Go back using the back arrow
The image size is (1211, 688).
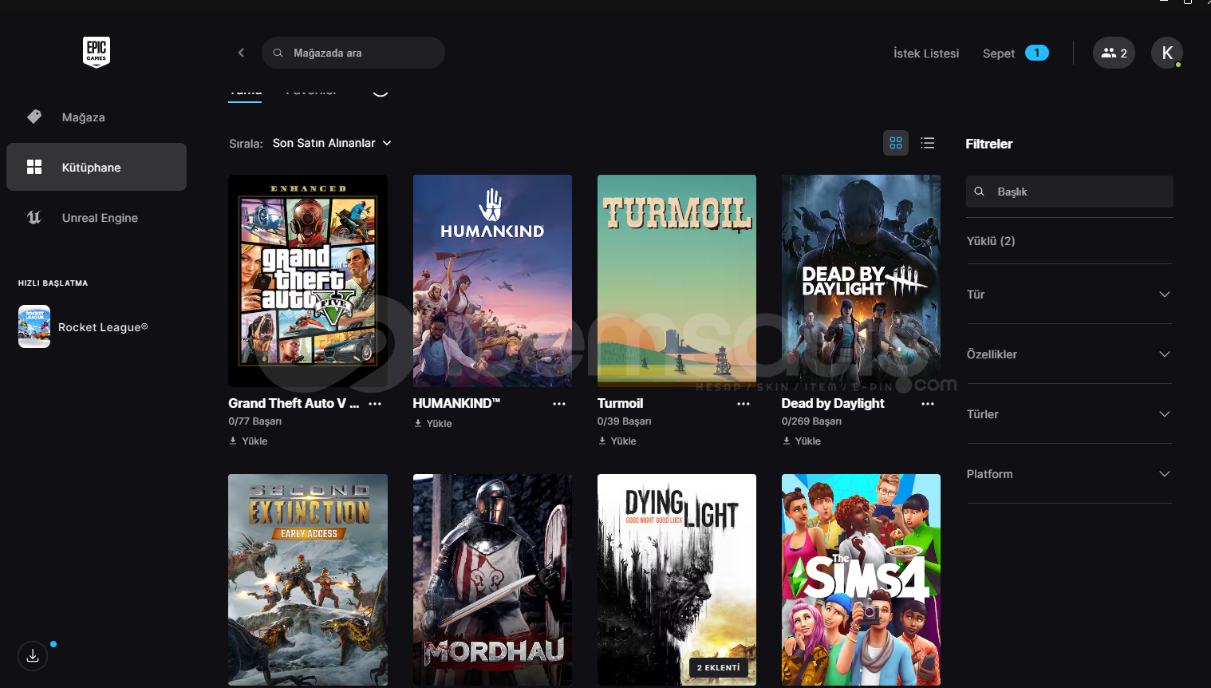point(241,53)
